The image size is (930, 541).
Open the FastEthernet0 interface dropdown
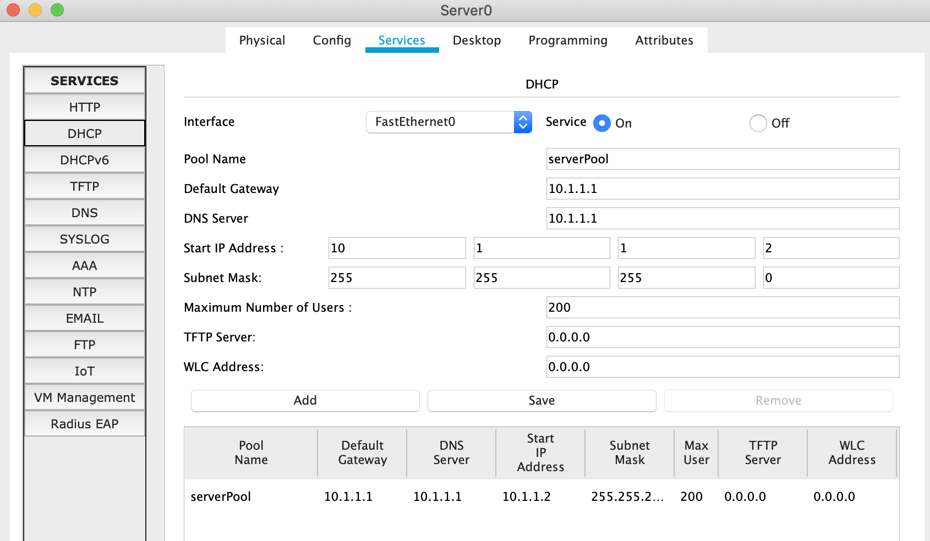(x=448, y=122)
